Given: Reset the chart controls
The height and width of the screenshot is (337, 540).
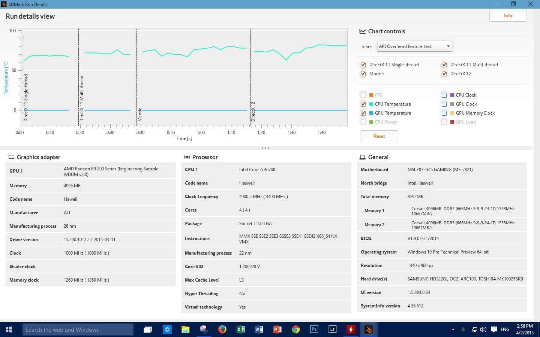Looking at the screenshot, I should pos(379,136).
